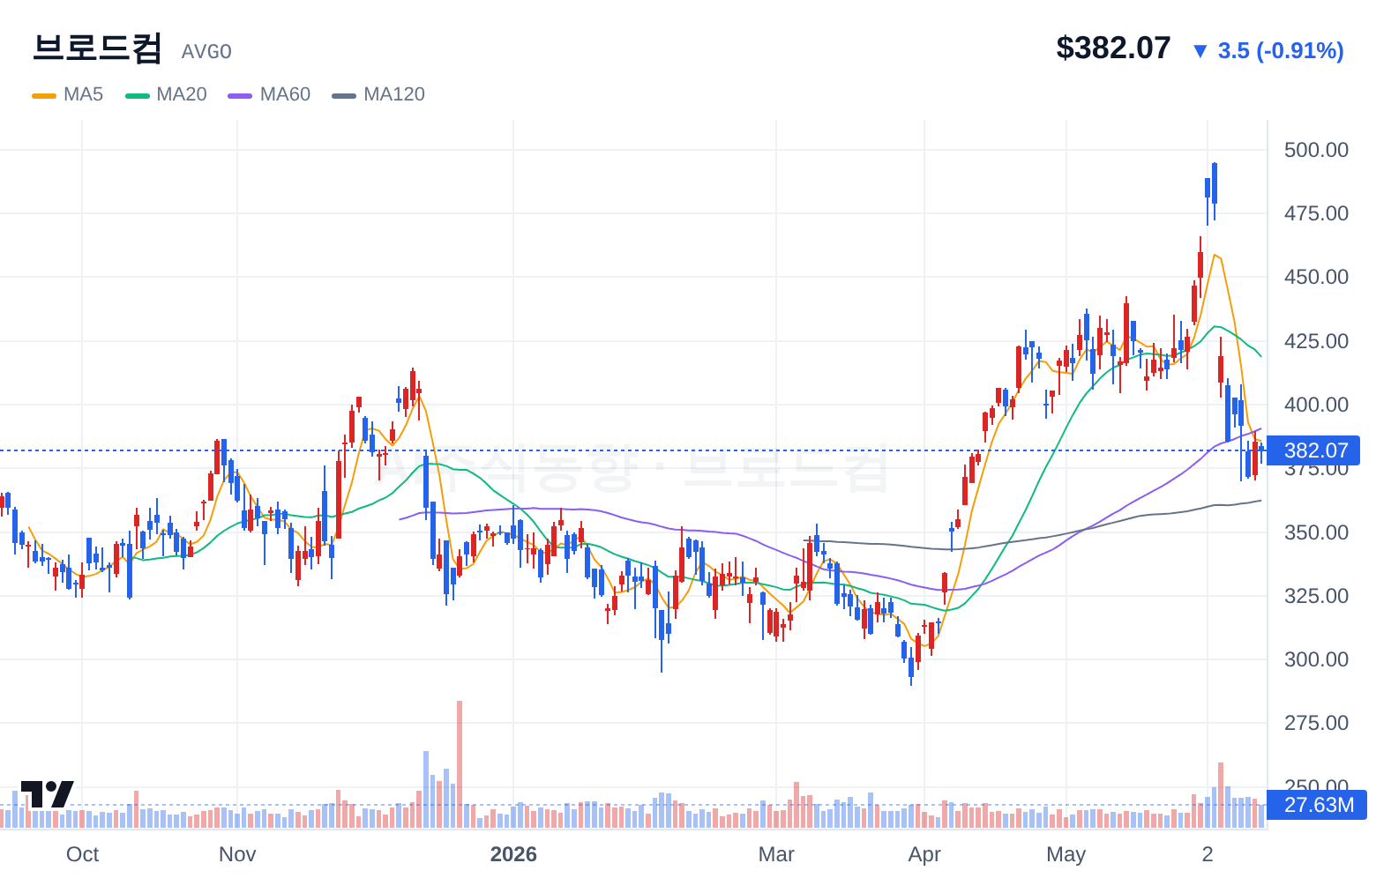1376x878 pixels.
Task: Select the MA60 legend label
Action: (285, 94)
